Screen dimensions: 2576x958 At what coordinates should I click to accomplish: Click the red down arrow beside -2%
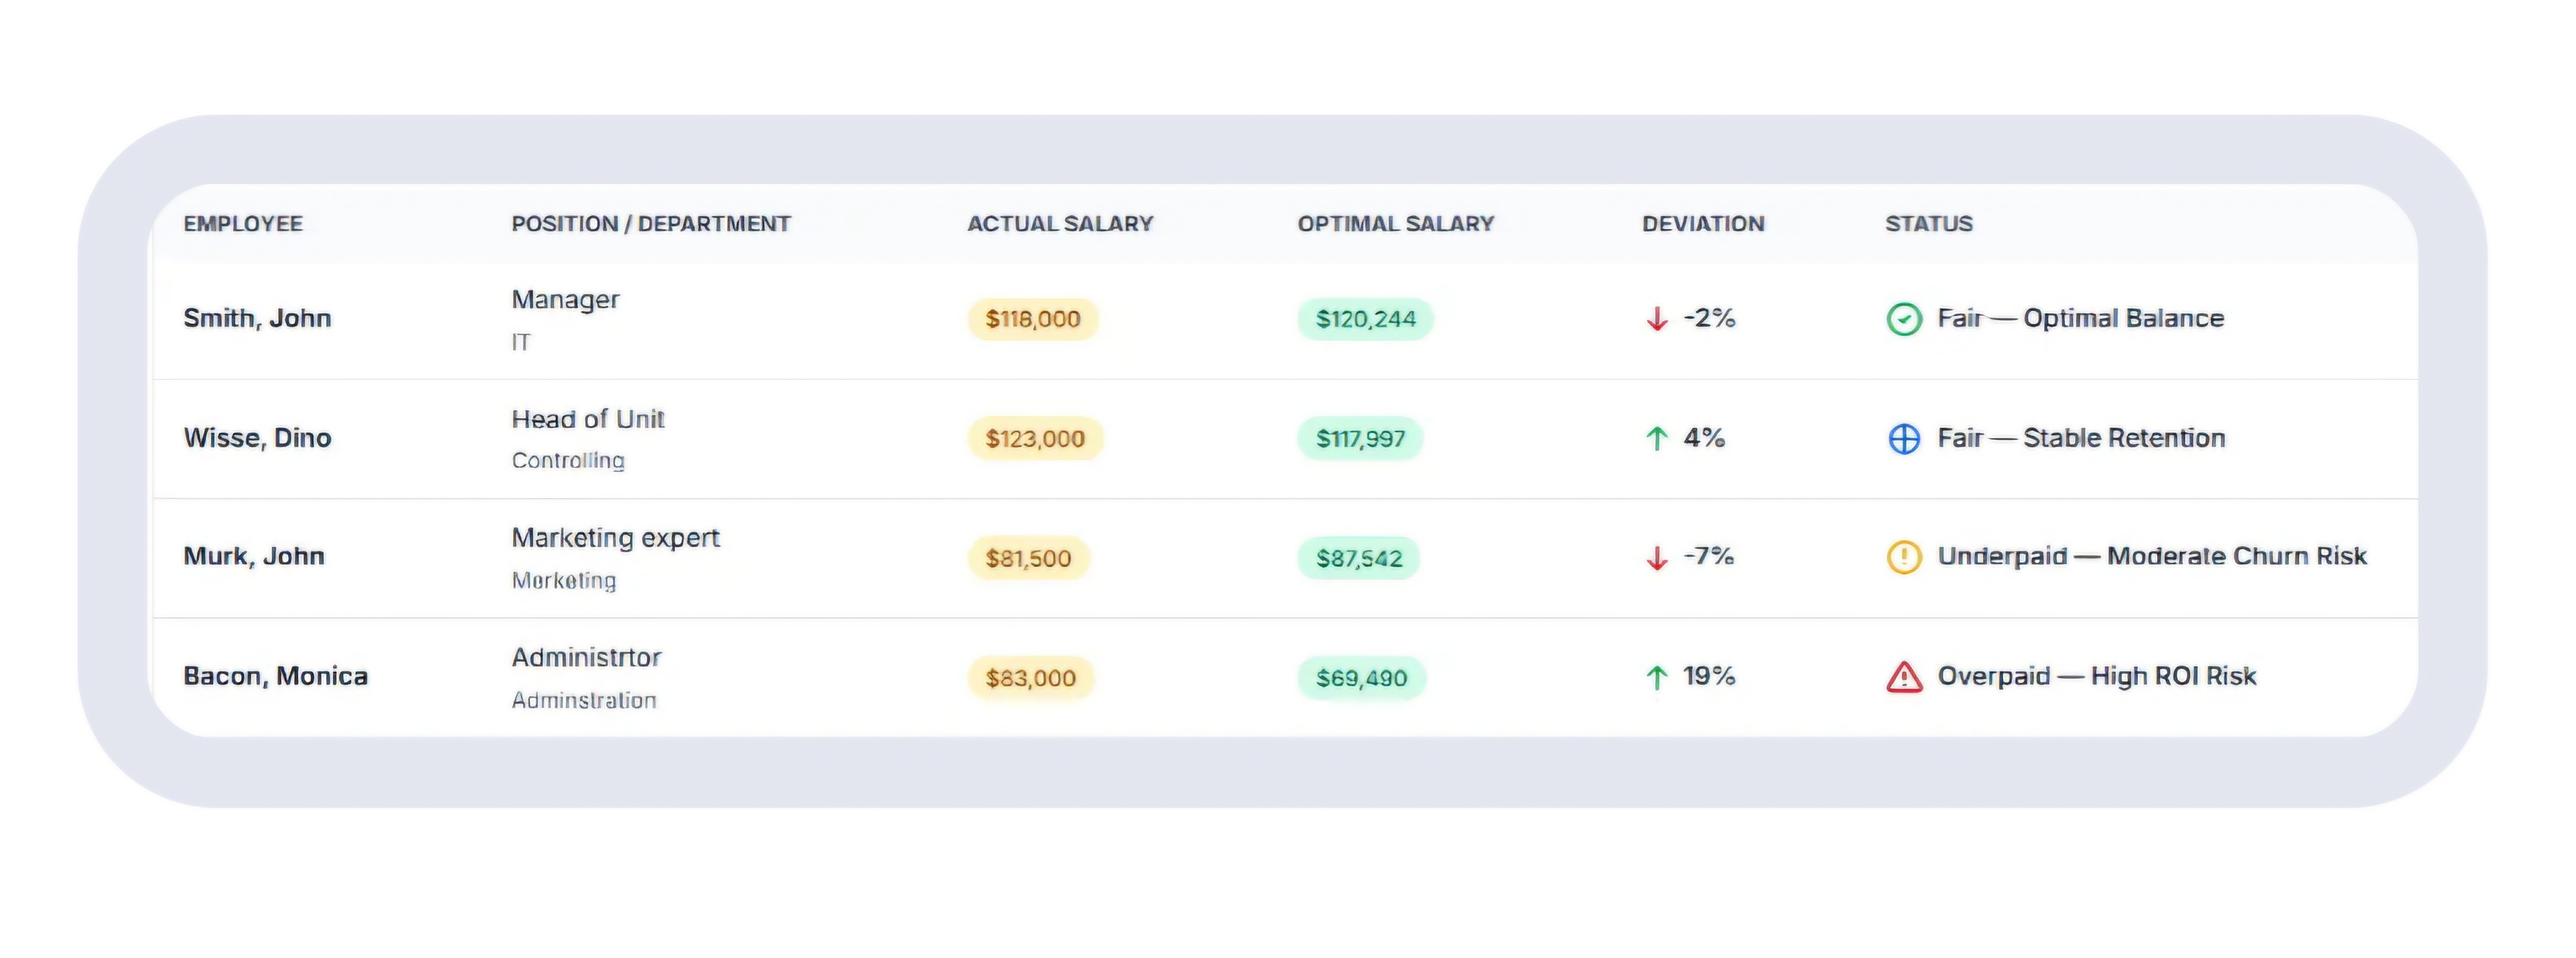pyautogui.click(x=1656, y=319)
